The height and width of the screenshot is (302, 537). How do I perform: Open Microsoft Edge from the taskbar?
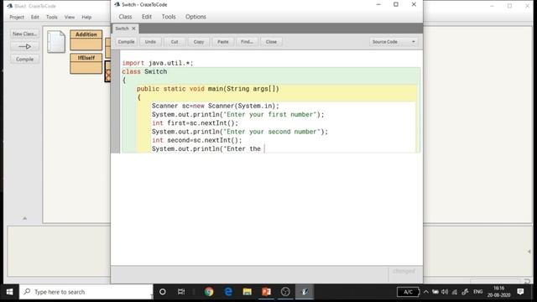(228, 292)
